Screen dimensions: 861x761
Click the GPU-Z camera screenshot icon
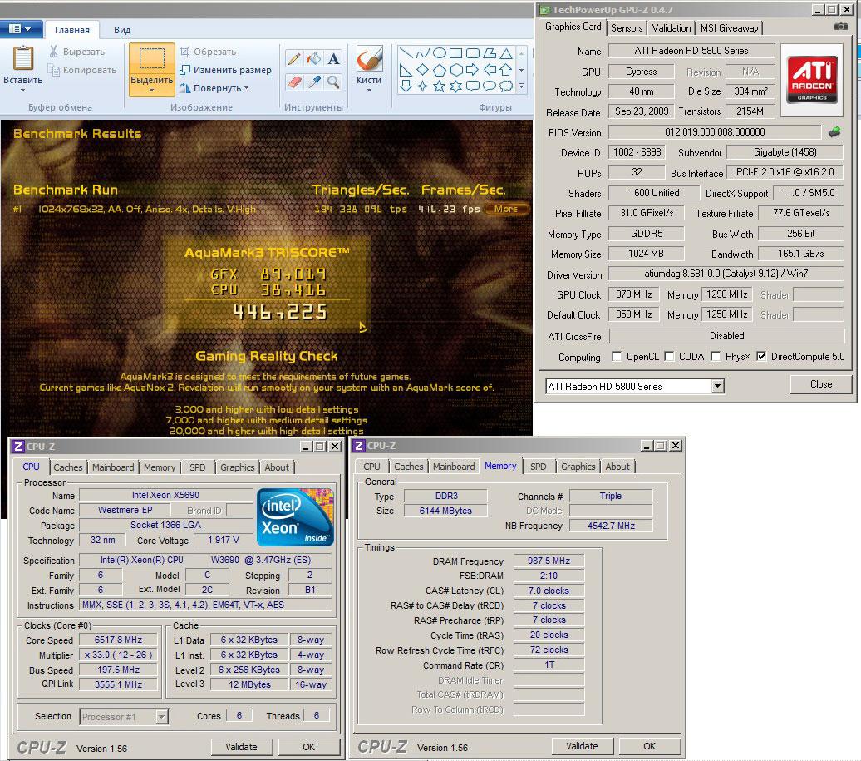click(x=841, y=27)
